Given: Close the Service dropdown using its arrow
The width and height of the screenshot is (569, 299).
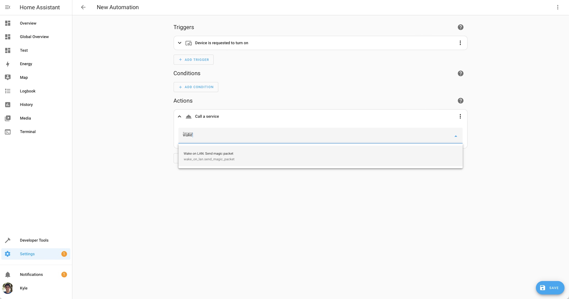Looking at the screenshot, I should 456,136.
